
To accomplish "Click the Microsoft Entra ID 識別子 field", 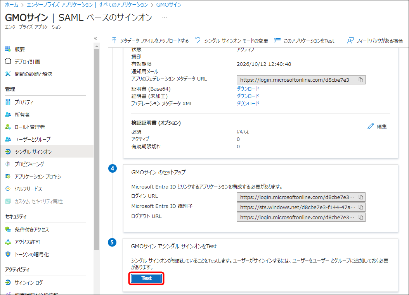I will tap(301, 208).
